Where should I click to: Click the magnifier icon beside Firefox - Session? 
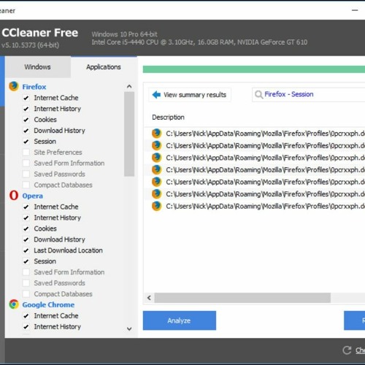[x=258, y=94]
